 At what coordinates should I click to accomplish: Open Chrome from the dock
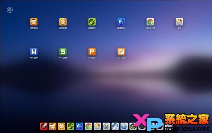tap(88, 126)
